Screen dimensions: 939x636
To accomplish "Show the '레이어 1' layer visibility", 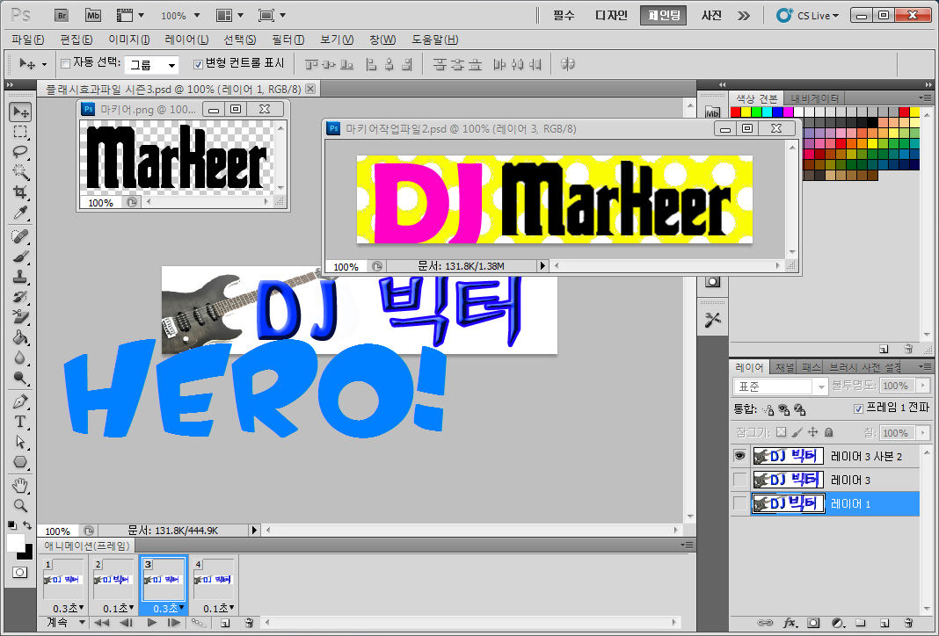I will click(x=740, y=503).
